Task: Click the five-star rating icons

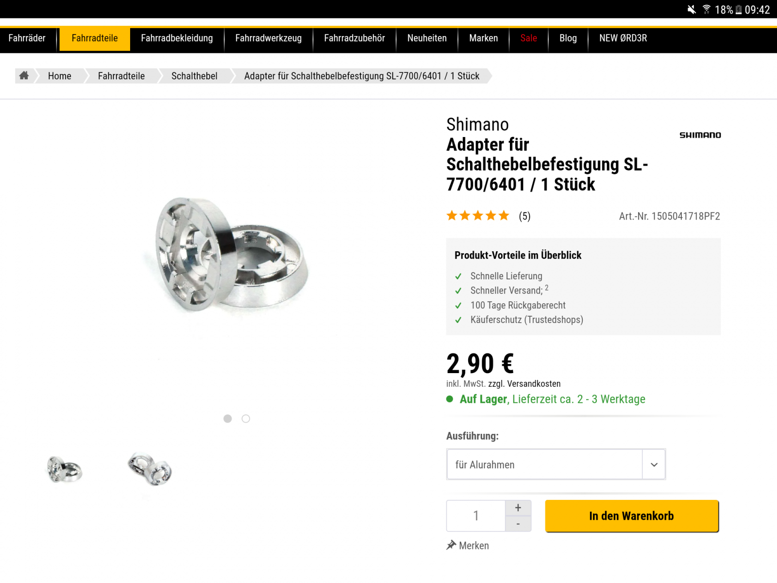Action: click(477, 216)
